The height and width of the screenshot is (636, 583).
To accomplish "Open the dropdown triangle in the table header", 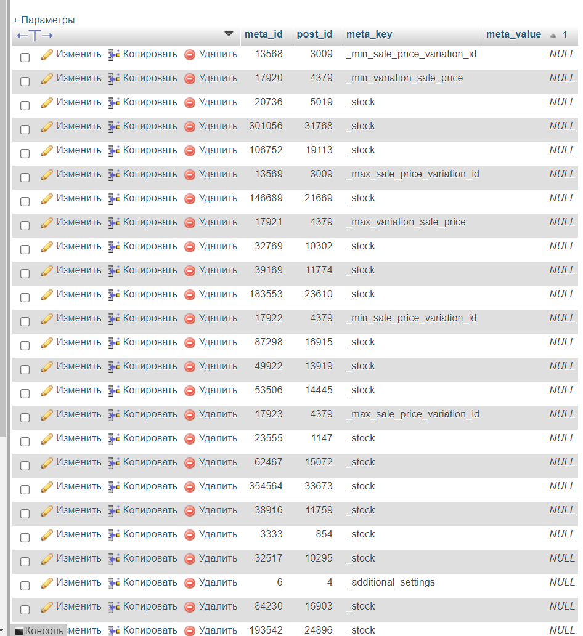I will click(x=229, y=34).
